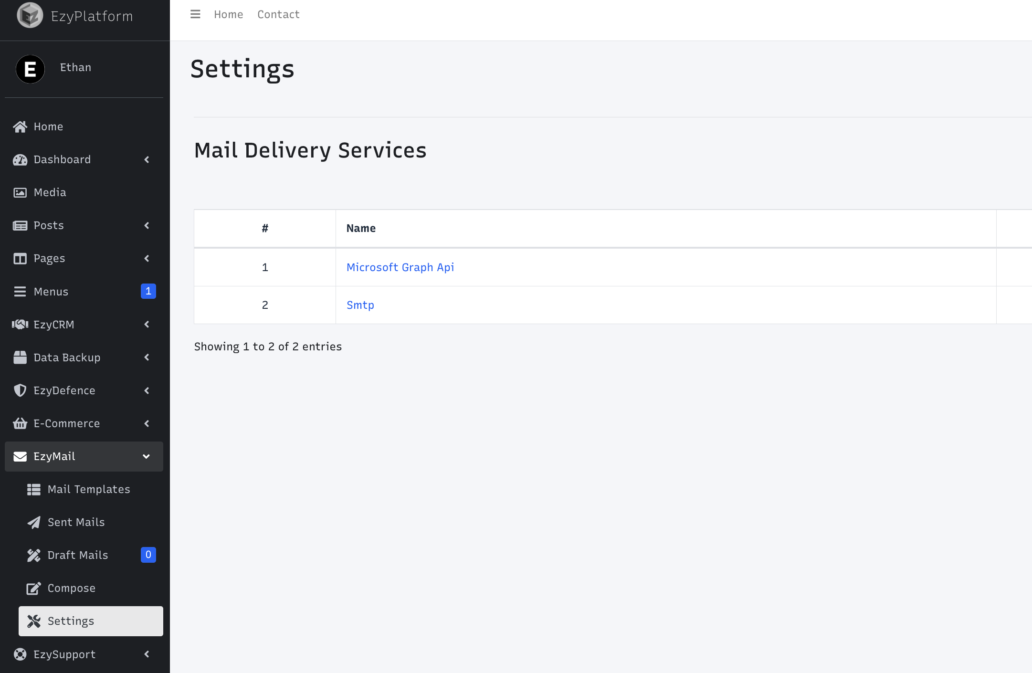
Task: Collapse the EzyMail menu
Action: pos(146,456)
